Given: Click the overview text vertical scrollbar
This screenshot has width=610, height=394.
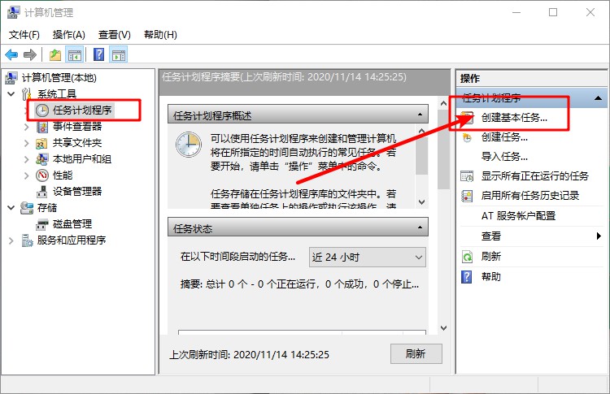Looking at the screenshot, I should [x=420, y=162].
